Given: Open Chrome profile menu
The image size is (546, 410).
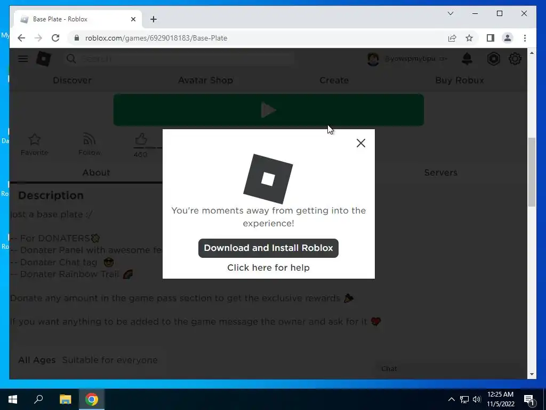Looking at the screenshot, I should (508, 38).
